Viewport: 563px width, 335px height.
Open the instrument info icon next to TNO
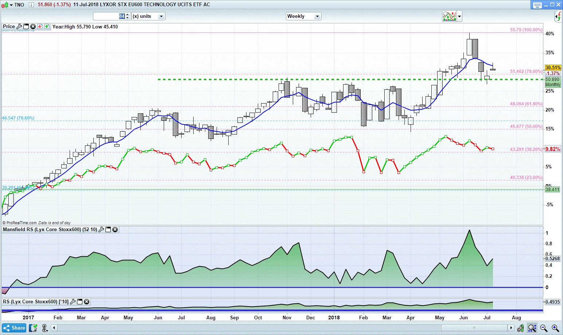click(x=31, y=5)
